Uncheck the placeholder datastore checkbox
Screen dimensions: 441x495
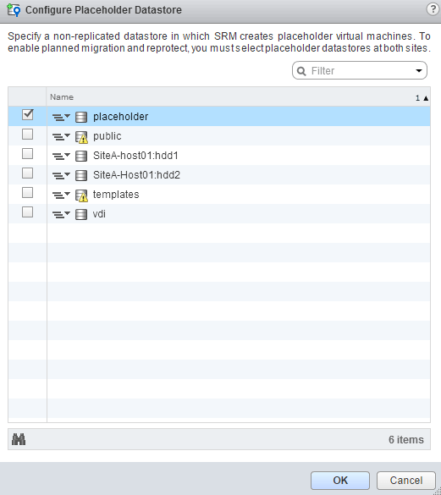point(27,114)
